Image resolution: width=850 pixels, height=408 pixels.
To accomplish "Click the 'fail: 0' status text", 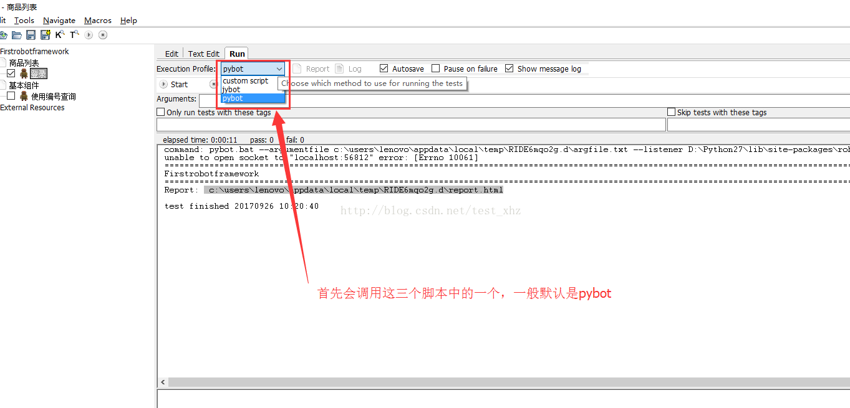I will 296,140.
